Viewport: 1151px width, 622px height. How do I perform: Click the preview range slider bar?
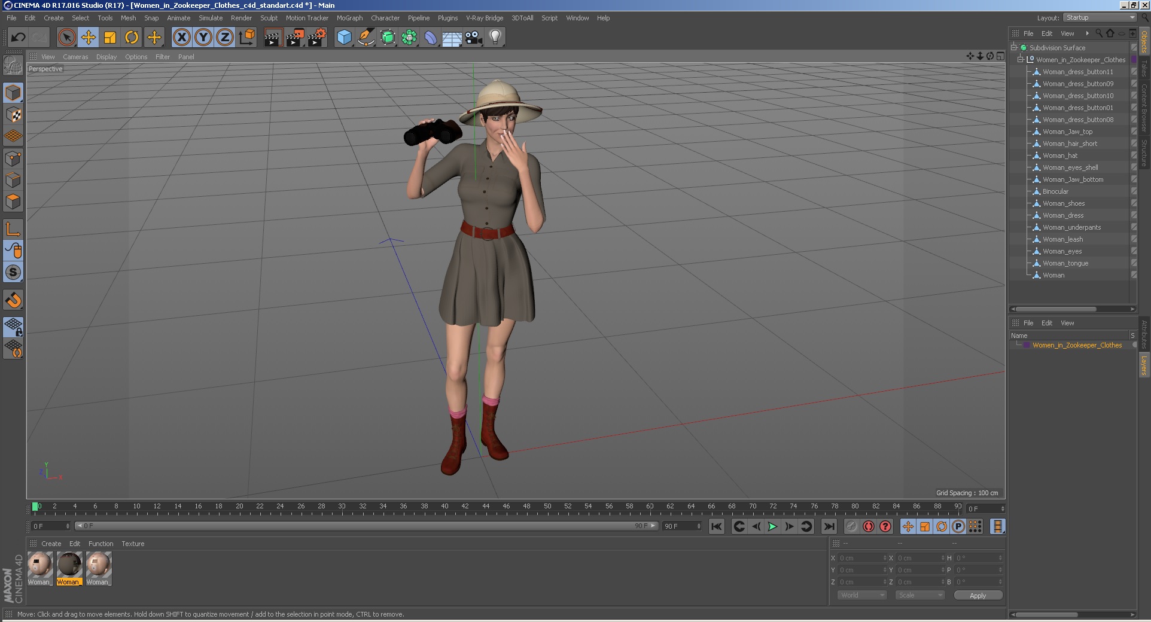point(366,526)
